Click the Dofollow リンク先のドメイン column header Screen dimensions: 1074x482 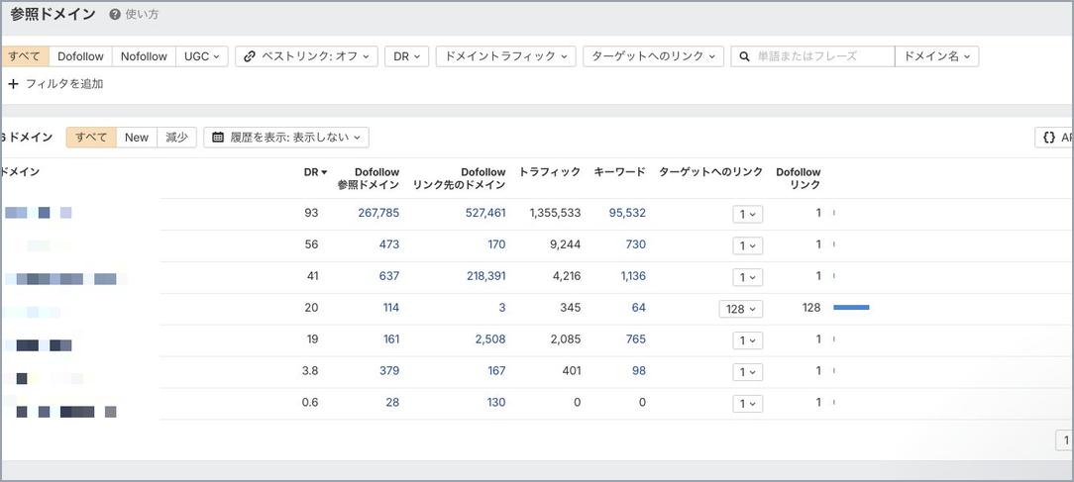pos(460,178)
